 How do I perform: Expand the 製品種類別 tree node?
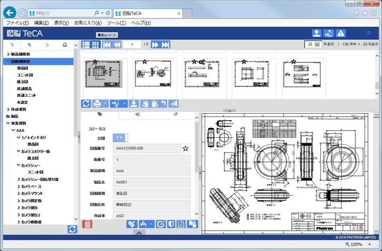coord(8,54)
